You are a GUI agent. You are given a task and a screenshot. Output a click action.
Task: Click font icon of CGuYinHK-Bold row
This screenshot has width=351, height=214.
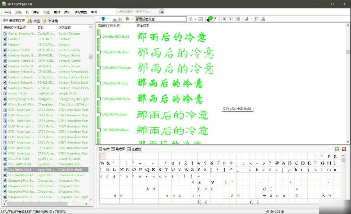[x=5, y=170]
